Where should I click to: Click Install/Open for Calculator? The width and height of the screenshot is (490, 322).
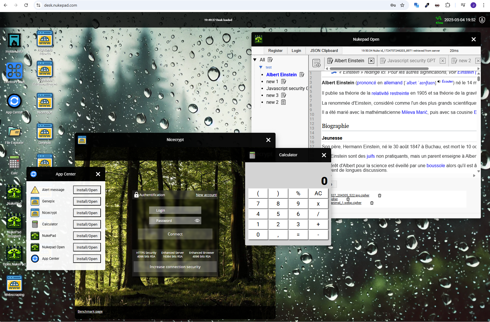87,224
